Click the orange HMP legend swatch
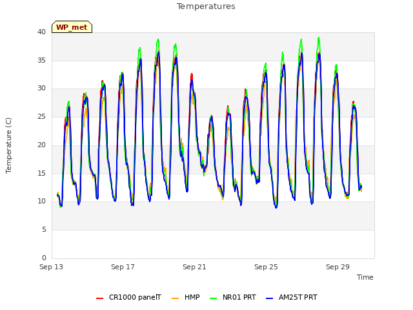Viewport: 413px width, 310px height. point(175,298)
